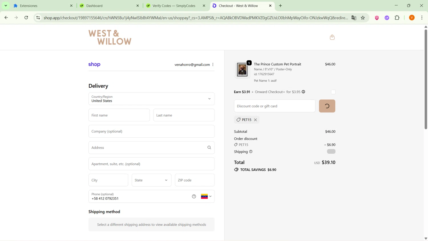The height and width of the screenshot is (241, 428).
Task: Click the Shipping help question icon
Action: 251,152
